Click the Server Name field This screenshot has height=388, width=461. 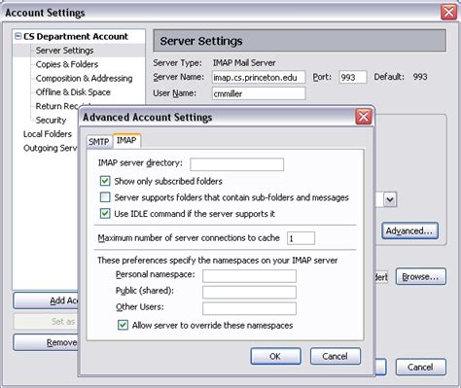pos(259,77)
